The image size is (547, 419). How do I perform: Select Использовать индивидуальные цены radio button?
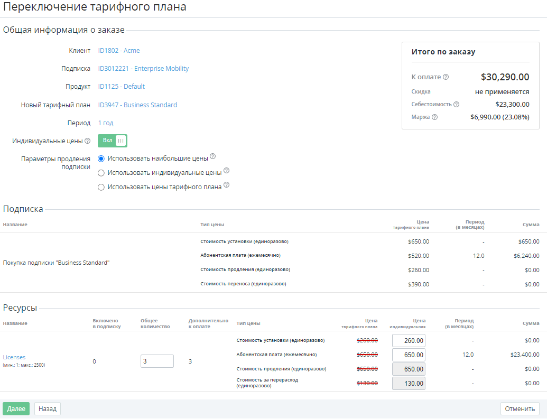(x=101, y=173)
